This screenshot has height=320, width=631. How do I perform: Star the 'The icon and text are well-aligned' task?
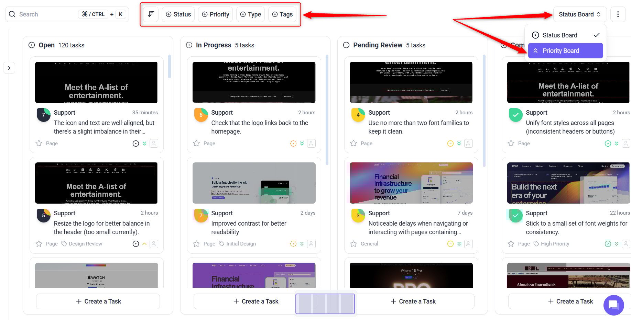tap(39, 144)
